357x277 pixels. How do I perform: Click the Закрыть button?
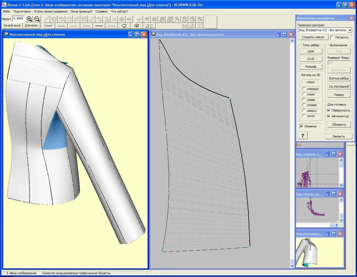(339, 136)
